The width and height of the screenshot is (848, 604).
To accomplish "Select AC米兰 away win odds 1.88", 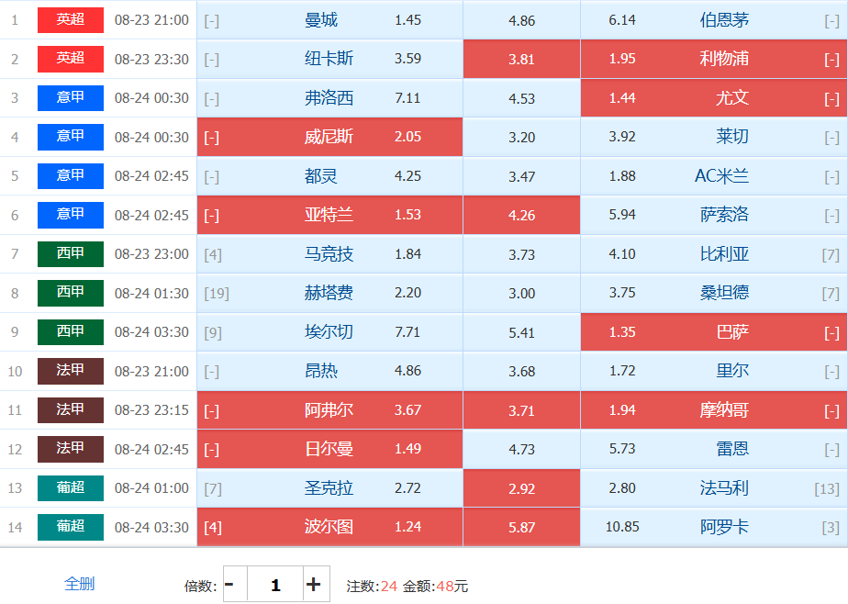I will point(714,175).
